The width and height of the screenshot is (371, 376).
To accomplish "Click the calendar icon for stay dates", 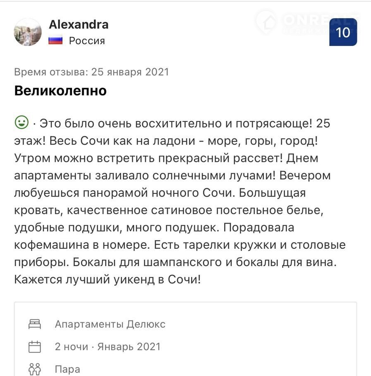I will 35,346.
